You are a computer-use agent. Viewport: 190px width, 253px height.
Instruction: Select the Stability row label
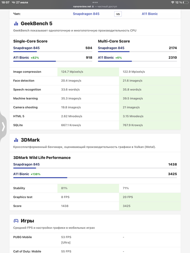click(19, 188)
